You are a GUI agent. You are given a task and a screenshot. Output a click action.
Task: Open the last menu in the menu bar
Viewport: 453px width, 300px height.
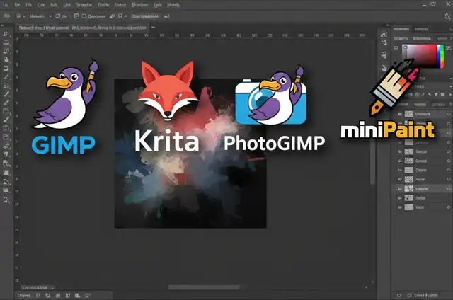pyautogui.click(x=173, y=5)
